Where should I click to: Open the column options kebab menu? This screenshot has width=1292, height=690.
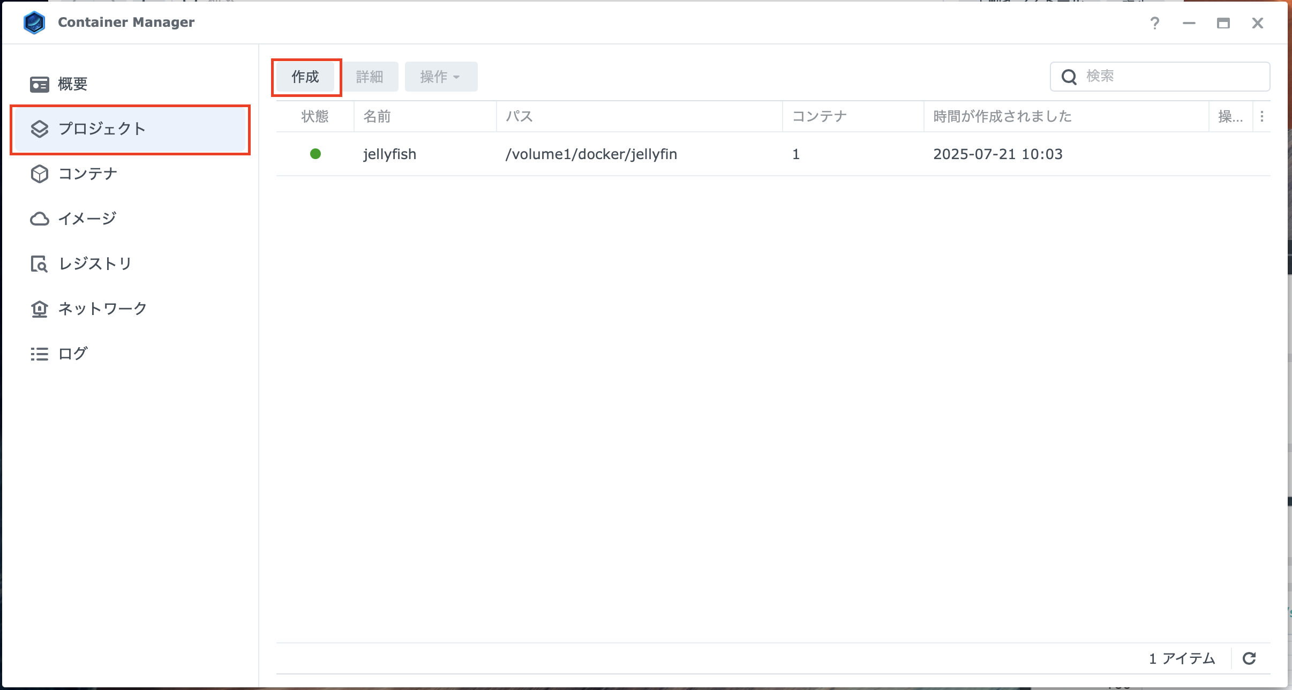tap(1263, 116)
